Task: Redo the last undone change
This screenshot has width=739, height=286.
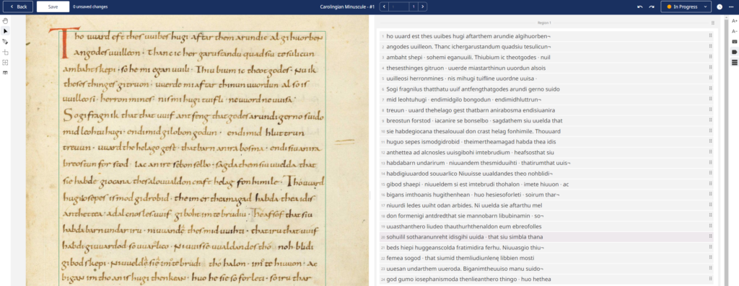Action: 652,6
